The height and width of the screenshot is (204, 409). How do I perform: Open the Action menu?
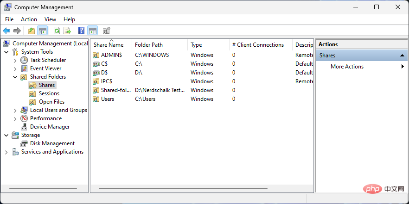(29, 19)
